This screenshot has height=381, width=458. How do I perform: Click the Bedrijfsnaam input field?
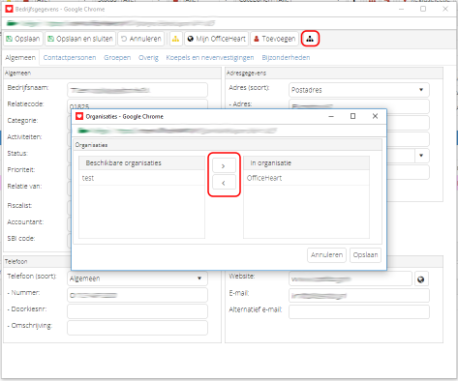tap(137, 90)
